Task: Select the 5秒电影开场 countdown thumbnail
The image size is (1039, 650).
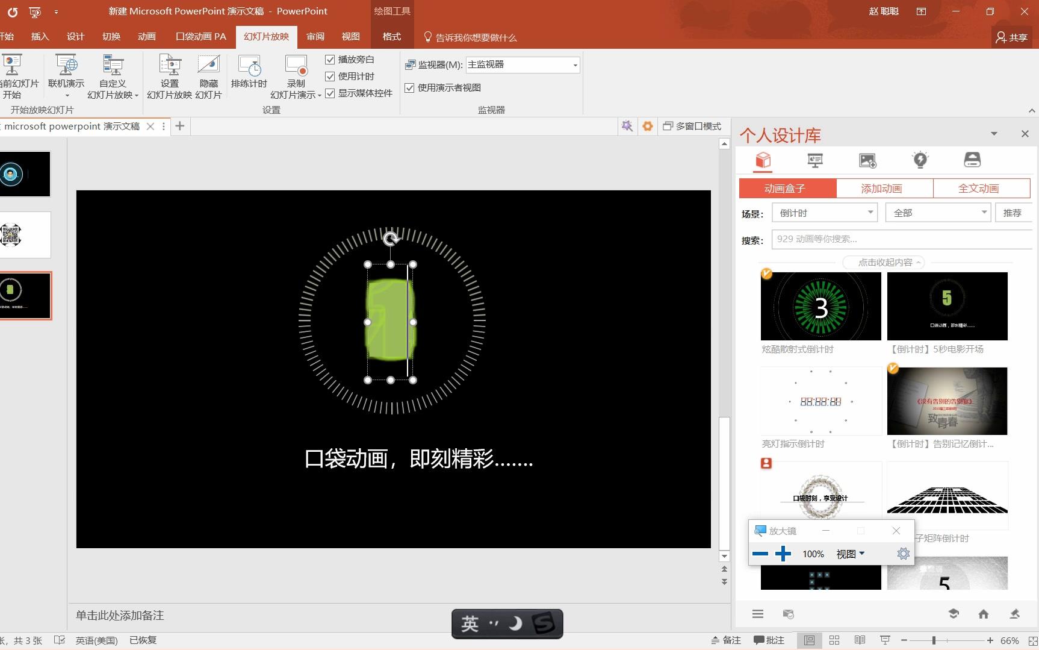Action: tap(947, 306)
